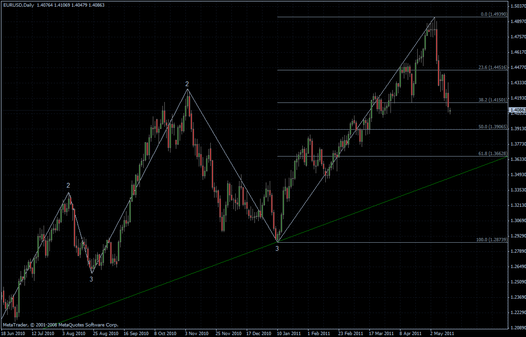The width and height of the screenshot is (526, 337).
Task: Click the 1.43330 price scale label
Action: 518,82
